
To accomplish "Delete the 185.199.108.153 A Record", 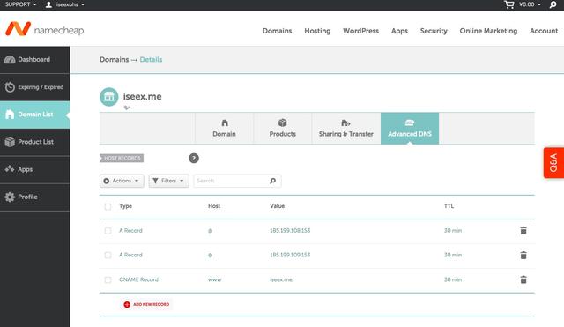I will click(523, 231).
